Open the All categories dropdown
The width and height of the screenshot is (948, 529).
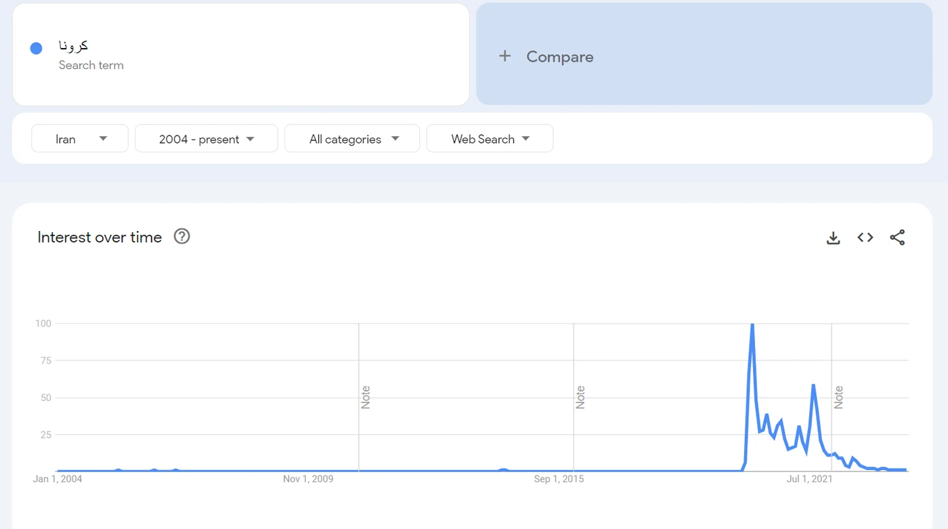tap(352, 139)
